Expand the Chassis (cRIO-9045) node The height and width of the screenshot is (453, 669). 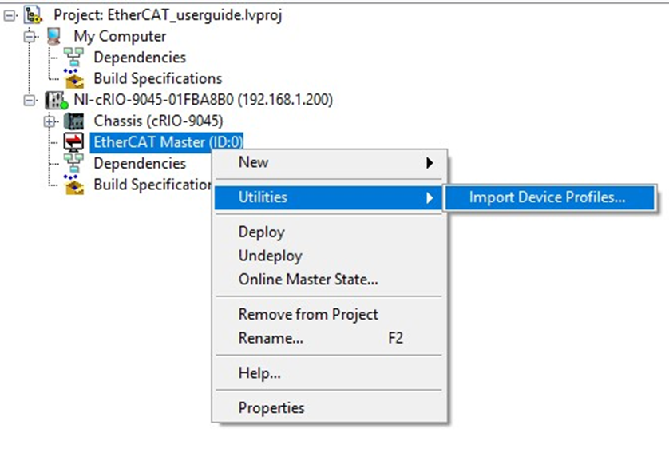point(49,121)
